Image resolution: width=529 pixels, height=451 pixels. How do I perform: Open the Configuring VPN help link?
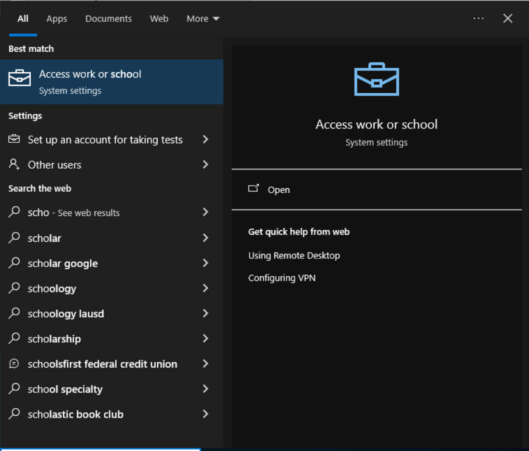(282, 278)
